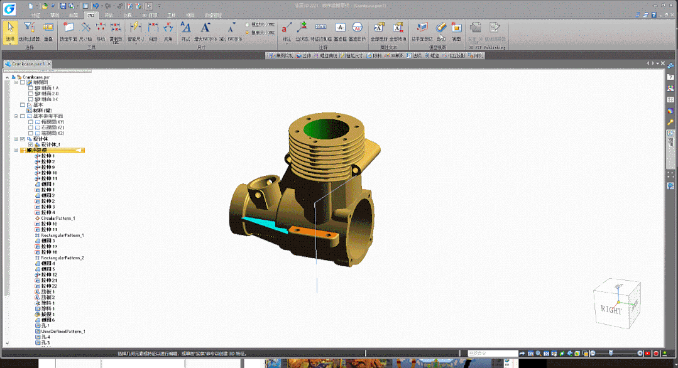Click the RIGHT face of view cube

click(611, 309)
